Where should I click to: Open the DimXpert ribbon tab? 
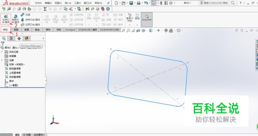70,30
